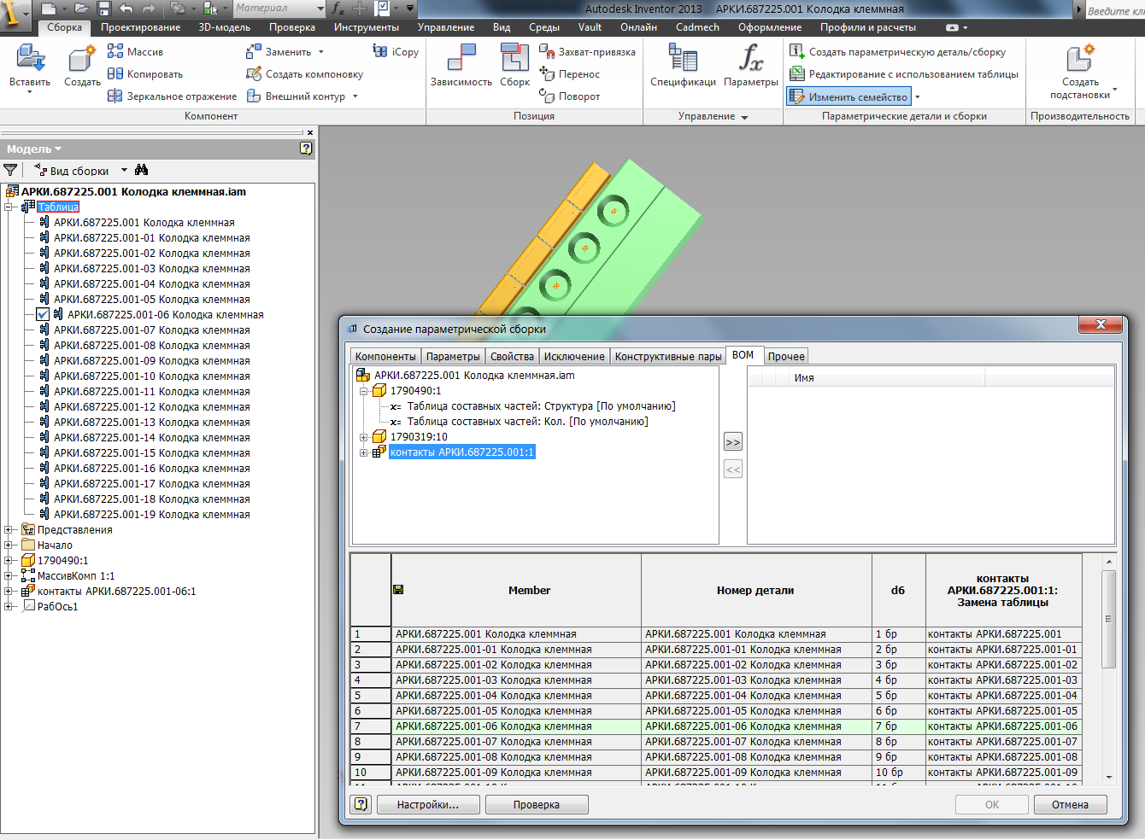Select the Начало folder in browser

click(x=55, y=545)
